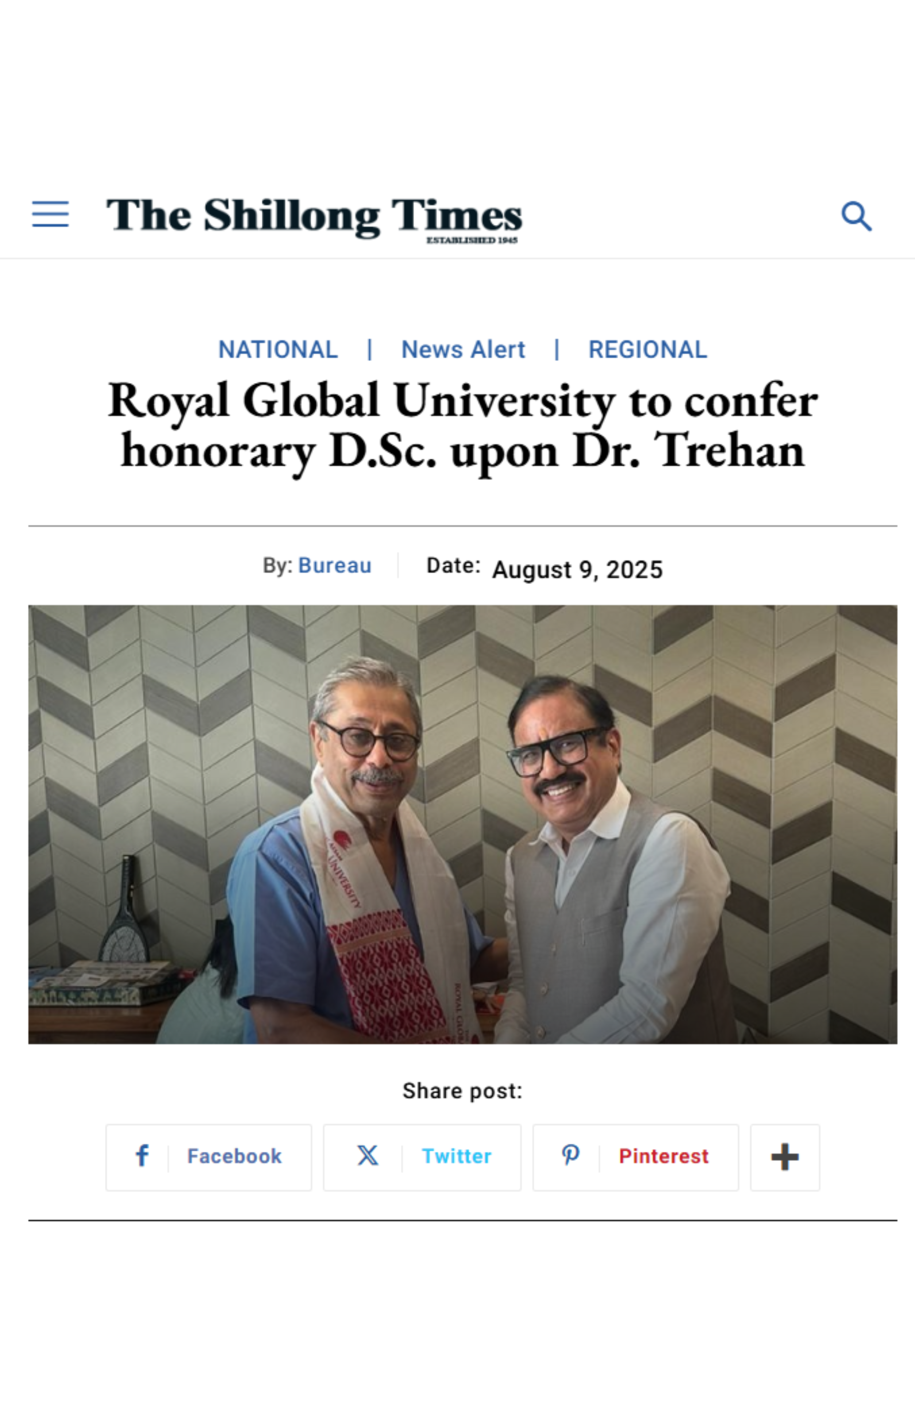Click the 'Share post:' label
This screenshot has width=915, height=1417.
462,1091
